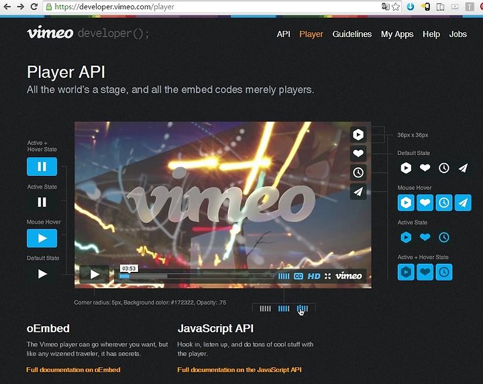Open the Jobs nav item
Screen dimensions: 483x384
[x=458, y=34]
